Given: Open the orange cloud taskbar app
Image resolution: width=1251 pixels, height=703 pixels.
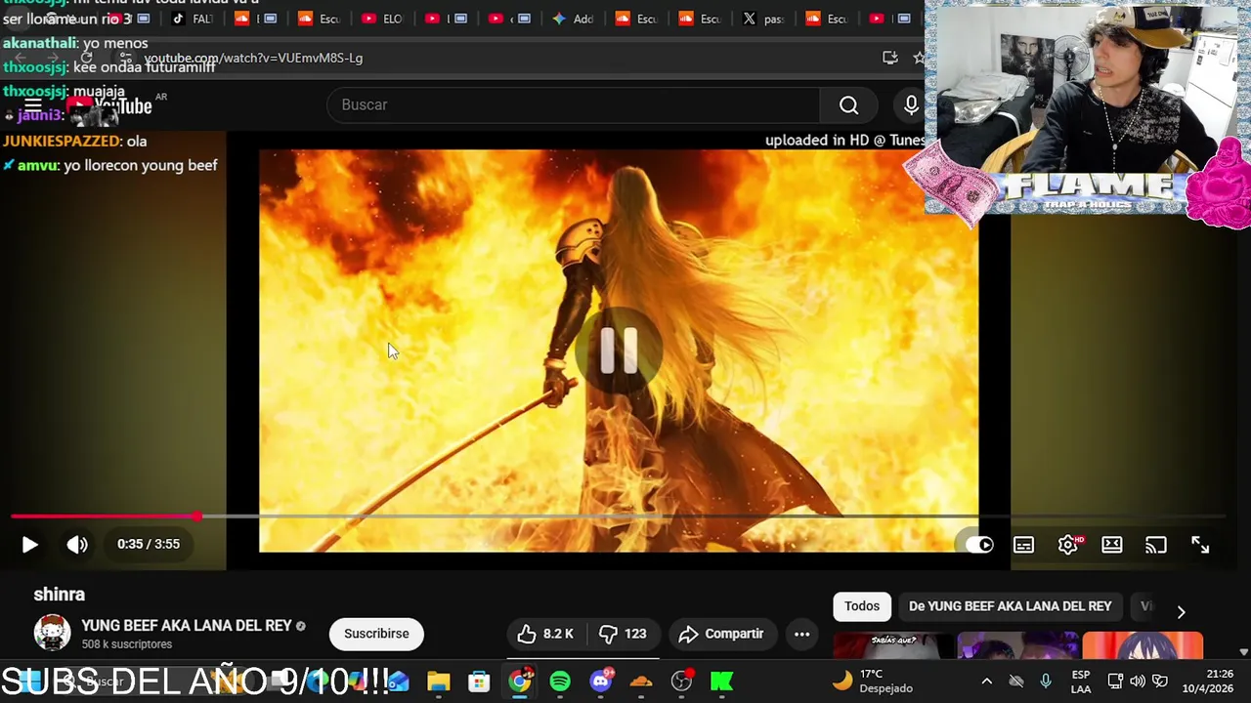Looking at the screenshot, I should [x=641, y=682].
